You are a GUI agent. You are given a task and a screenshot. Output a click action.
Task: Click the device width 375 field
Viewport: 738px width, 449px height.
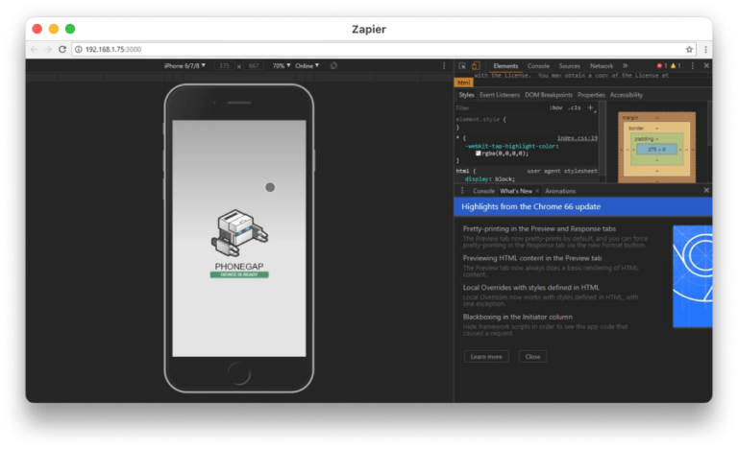click(225, 66)
